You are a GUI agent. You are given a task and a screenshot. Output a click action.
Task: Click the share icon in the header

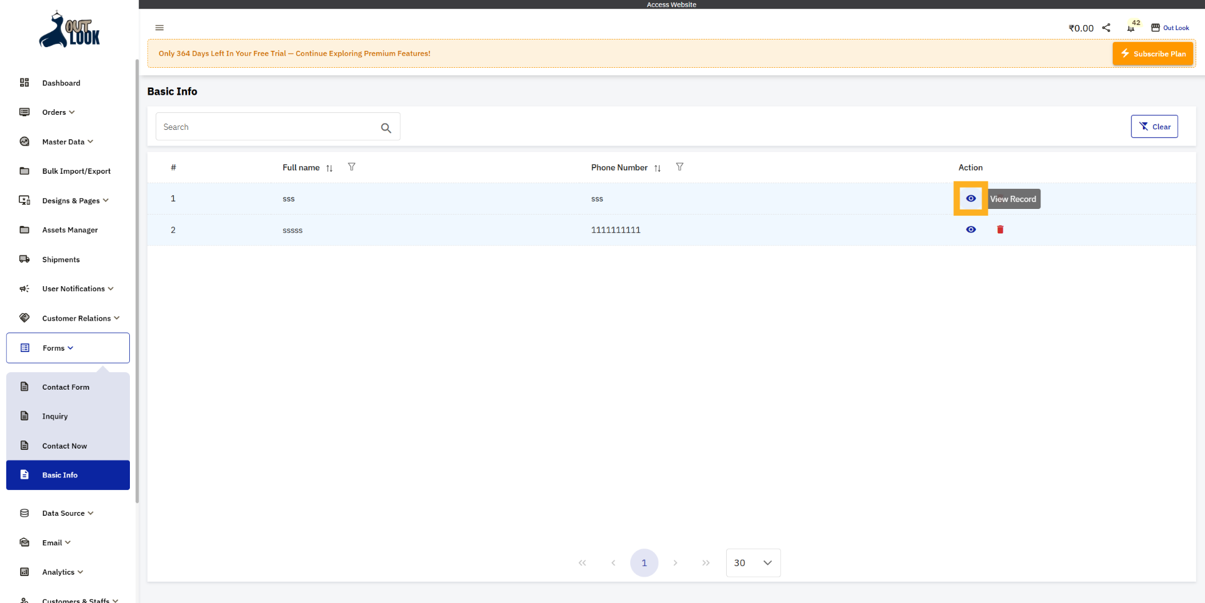pyautogui.click(x=1106, y=28)
